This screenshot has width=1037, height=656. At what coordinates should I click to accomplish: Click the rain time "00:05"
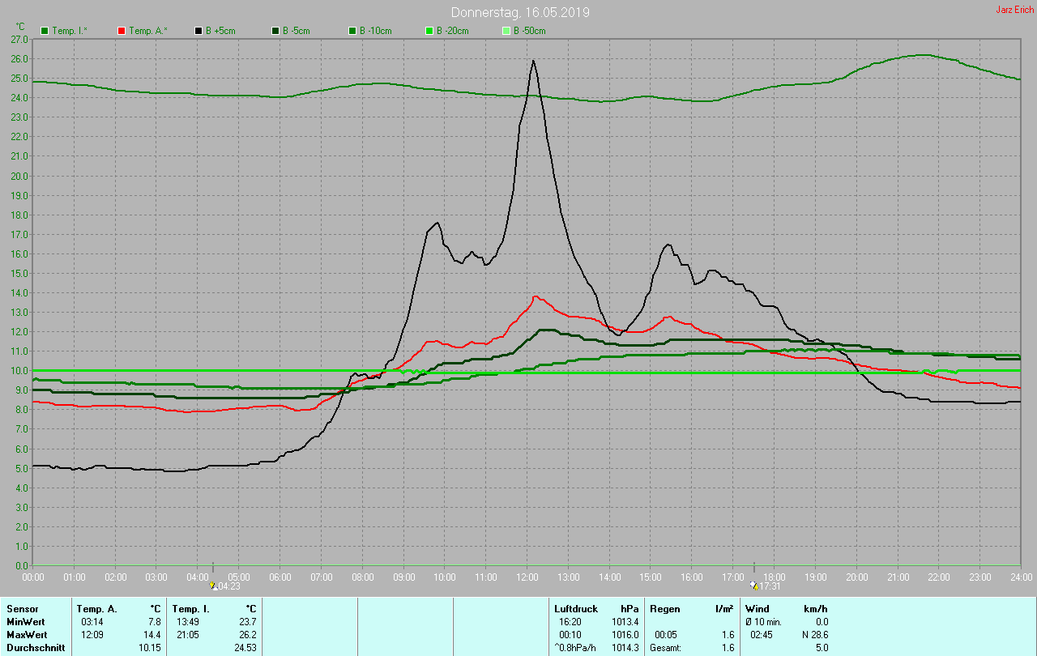coord(666,635)
